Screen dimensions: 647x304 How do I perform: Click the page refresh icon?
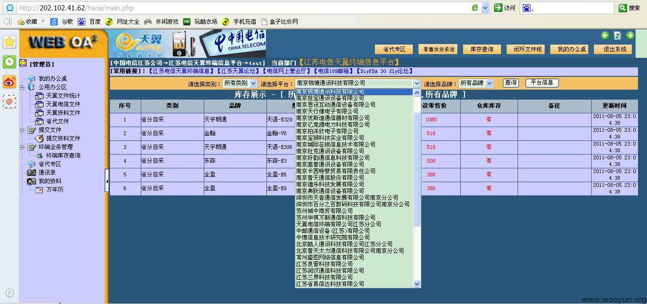click(618, 36)
